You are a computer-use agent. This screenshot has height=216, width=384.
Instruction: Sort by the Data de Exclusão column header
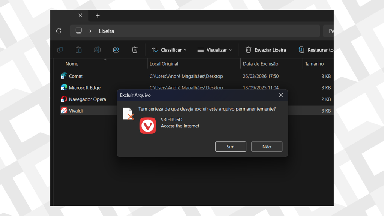261,64
